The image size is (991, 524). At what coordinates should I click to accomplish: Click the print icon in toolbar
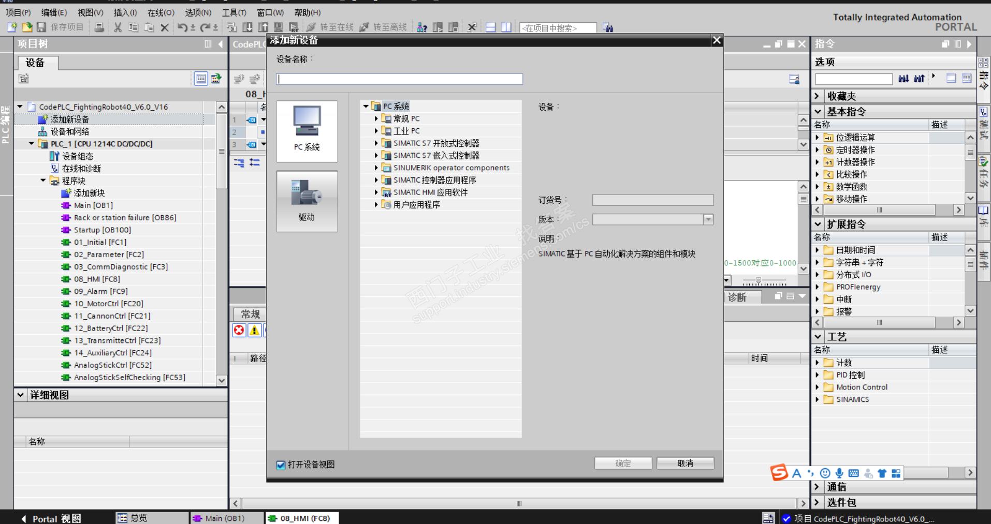point(99,27)
